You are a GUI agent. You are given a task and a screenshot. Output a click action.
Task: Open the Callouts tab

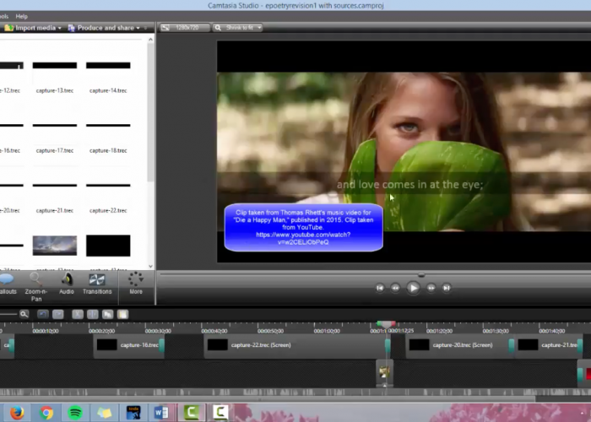pyautogui.click(x=7, y=284)
